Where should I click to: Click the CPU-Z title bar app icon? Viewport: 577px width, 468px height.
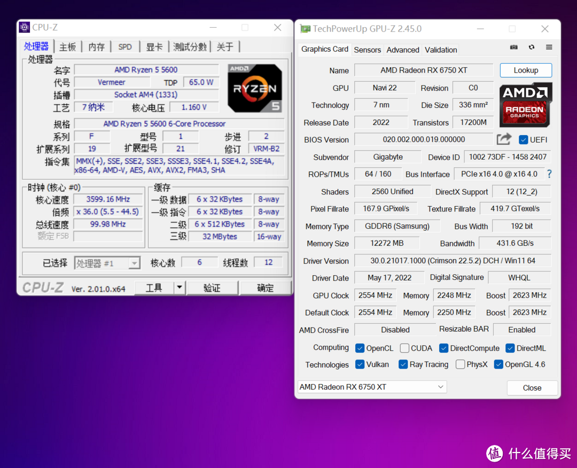click(x=24, y=27)
